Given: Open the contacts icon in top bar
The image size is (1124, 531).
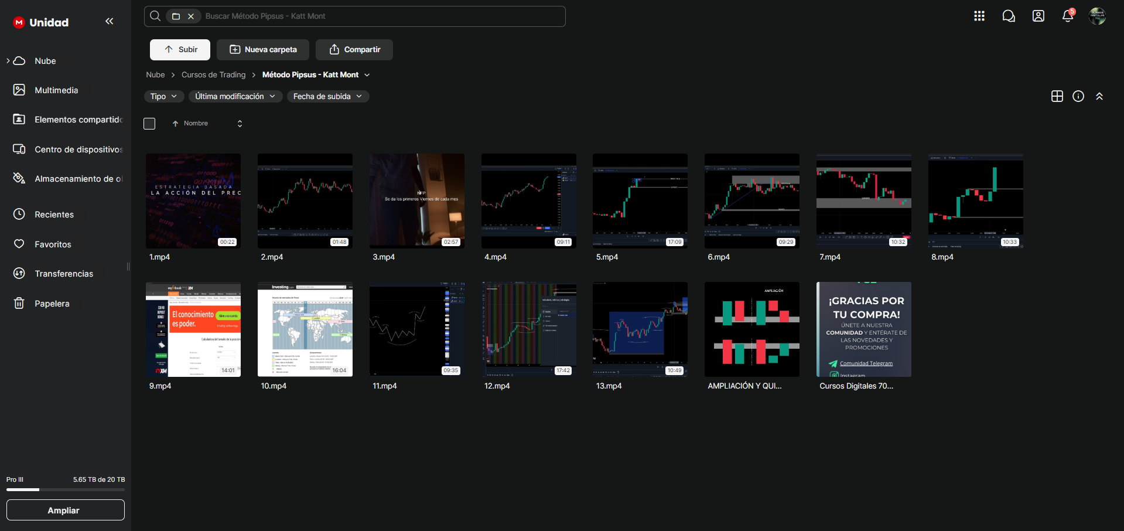Looking at the screenshot, I should tap(1038, 16).
